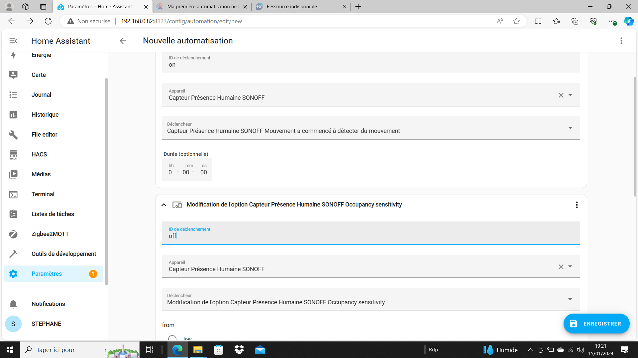Open the Notifications bell icon

13,304
